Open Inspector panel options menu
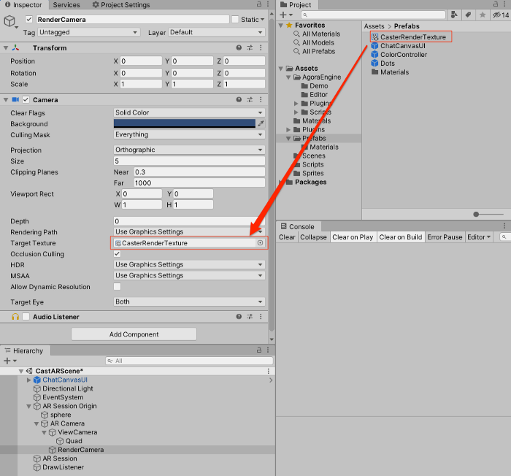Image resolution: width=511 pixels, height=476 pixels. pos(268,4)
